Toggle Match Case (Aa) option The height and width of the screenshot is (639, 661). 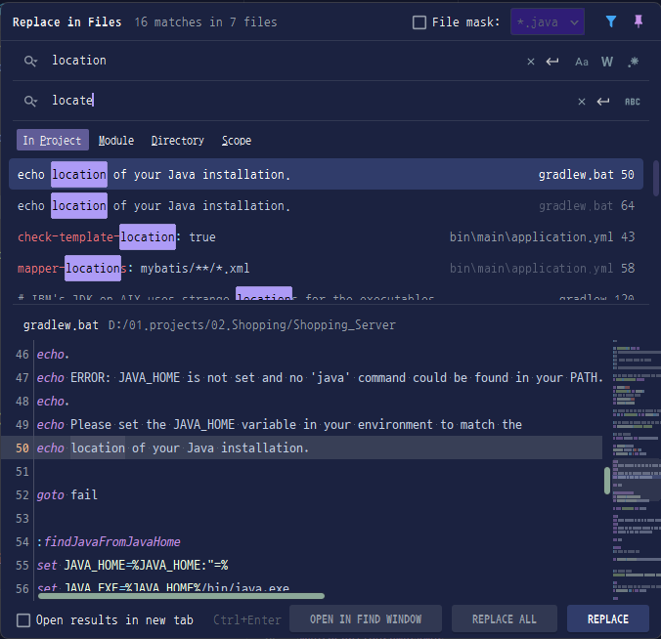[582, 62]
